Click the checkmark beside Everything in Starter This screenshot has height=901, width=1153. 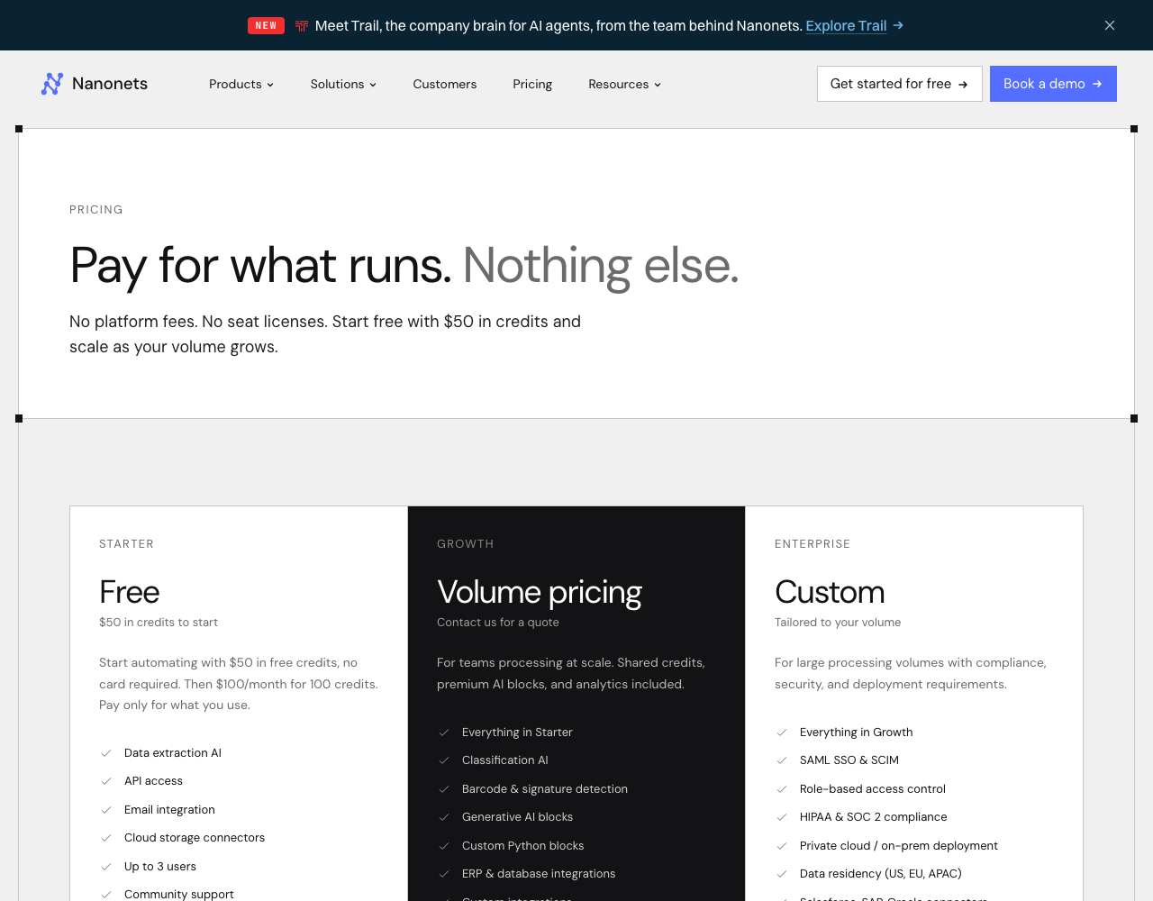coord(444,733)
